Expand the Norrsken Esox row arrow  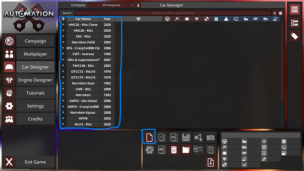point(63,83)
